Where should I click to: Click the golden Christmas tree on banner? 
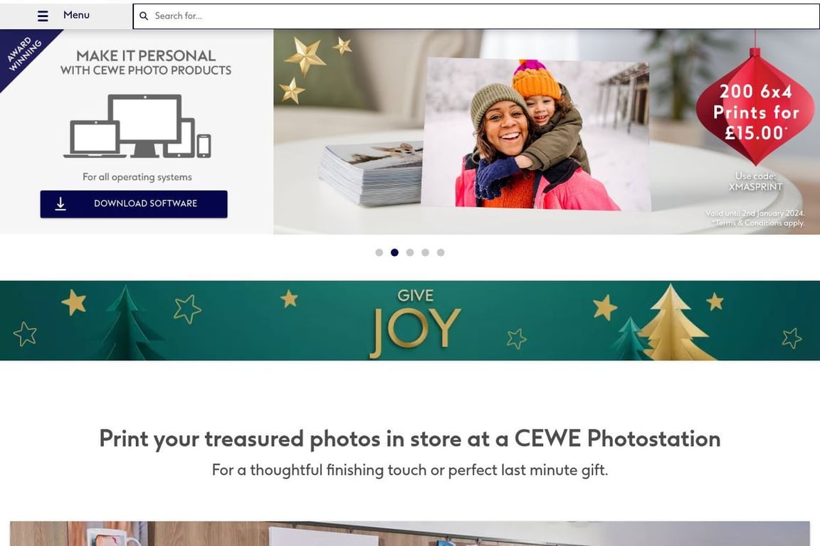[673, 323]
